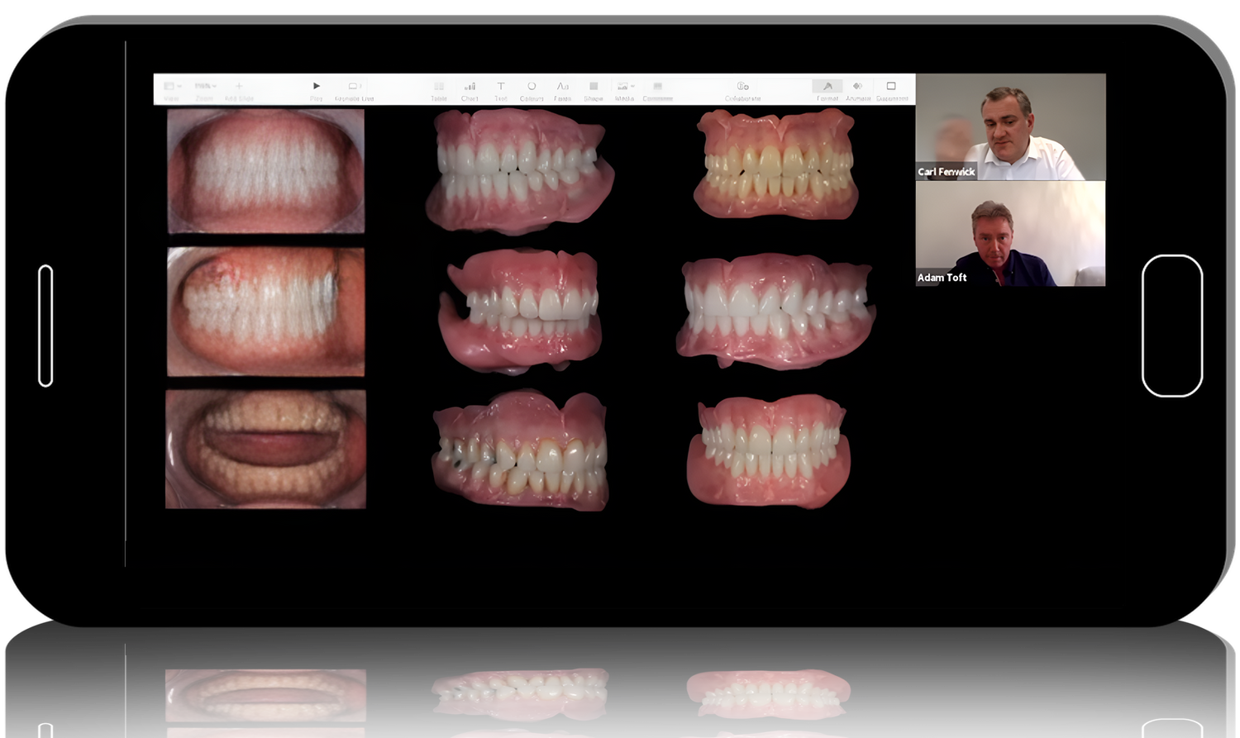The height and width of the screenshot is (738, 1240).
Task: Expand the Zoom percentage menu
Action: click(205, 87)
